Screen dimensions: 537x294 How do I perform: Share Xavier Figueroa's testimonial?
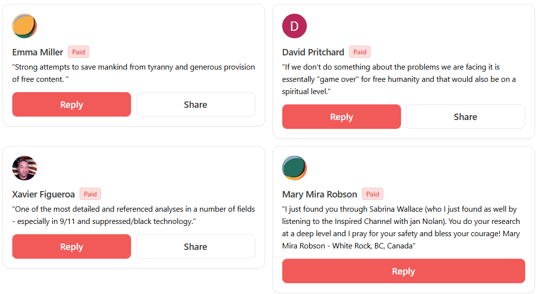pyautogui.click(x=195, y=246)
